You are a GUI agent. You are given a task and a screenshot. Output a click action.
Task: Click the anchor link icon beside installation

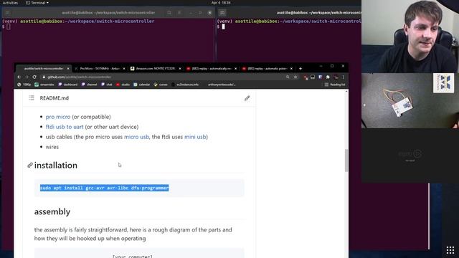pos(30,166)
